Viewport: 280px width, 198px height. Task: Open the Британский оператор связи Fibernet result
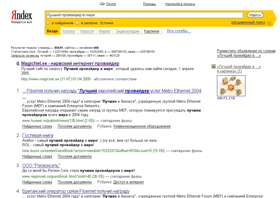[76, 191]
